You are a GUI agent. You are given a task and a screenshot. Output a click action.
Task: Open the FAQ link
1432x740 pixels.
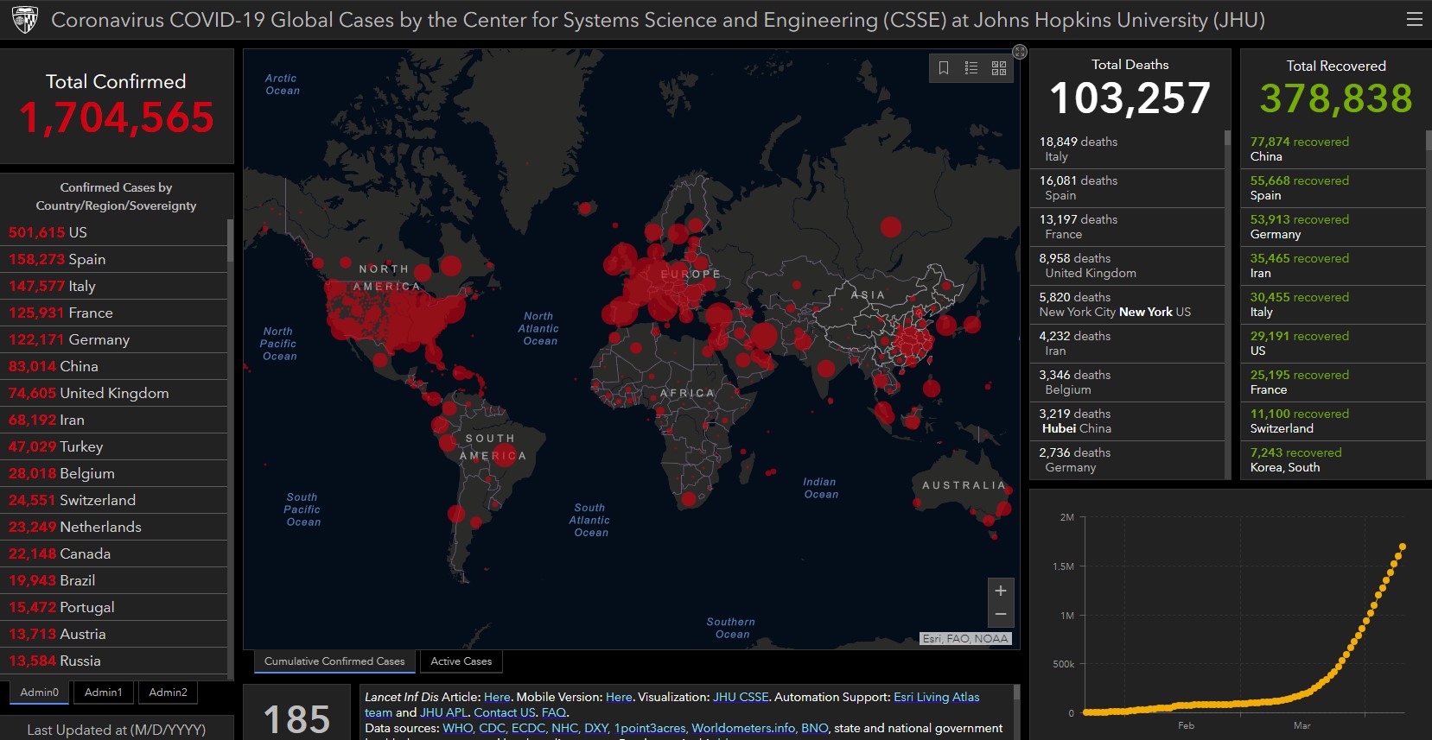coord(554,712)
